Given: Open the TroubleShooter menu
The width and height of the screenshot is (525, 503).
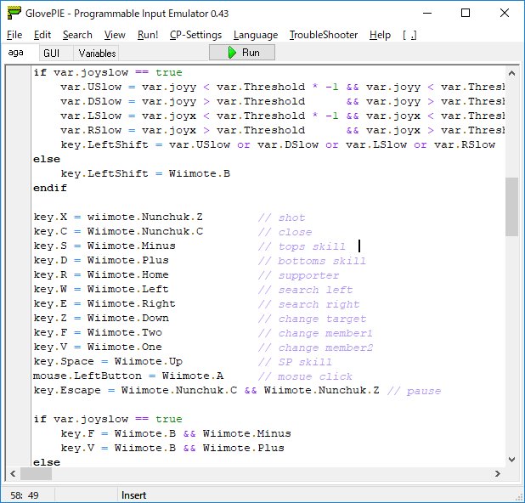Looking at the screenshot, I should pyautogui.click(x=324, y=35).
